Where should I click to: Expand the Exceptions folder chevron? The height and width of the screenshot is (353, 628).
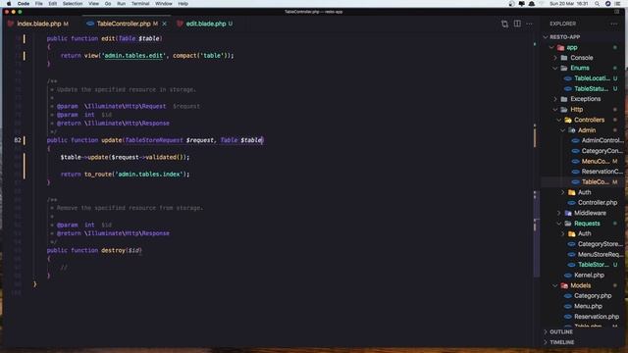pos(555,99)
